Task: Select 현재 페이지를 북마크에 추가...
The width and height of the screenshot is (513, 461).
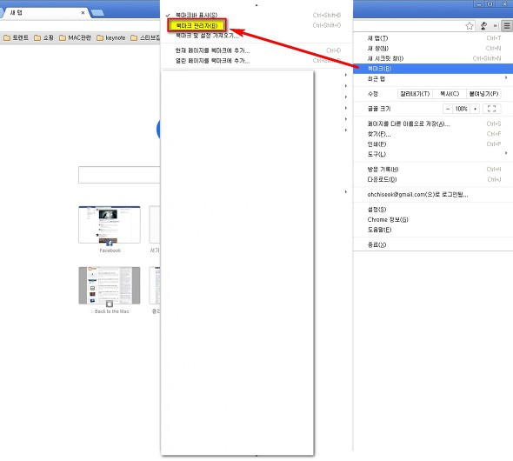Action: click(x=256, y=50)
